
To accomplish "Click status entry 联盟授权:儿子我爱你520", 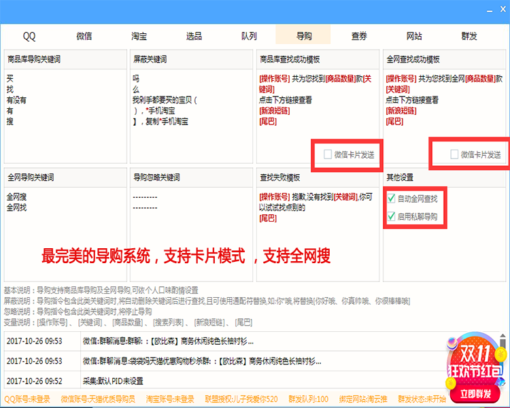I will [241, 399].
